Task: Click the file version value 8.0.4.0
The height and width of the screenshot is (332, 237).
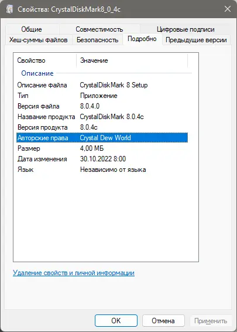Action: click(90, 106)
